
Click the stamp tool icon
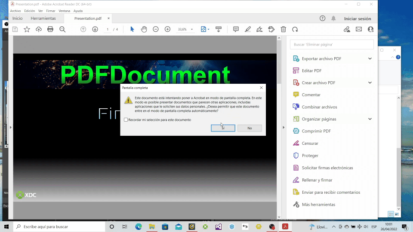[271, 29]
